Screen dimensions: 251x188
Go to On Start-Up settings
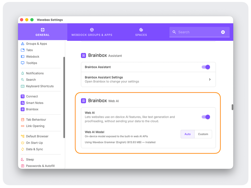pyautogui.click(x=34, y=143)
